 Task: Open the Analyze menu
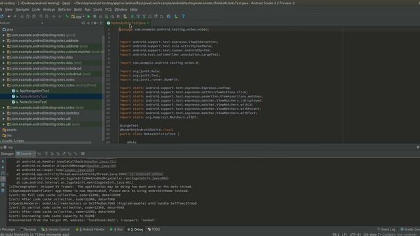[x=49, y=10]
